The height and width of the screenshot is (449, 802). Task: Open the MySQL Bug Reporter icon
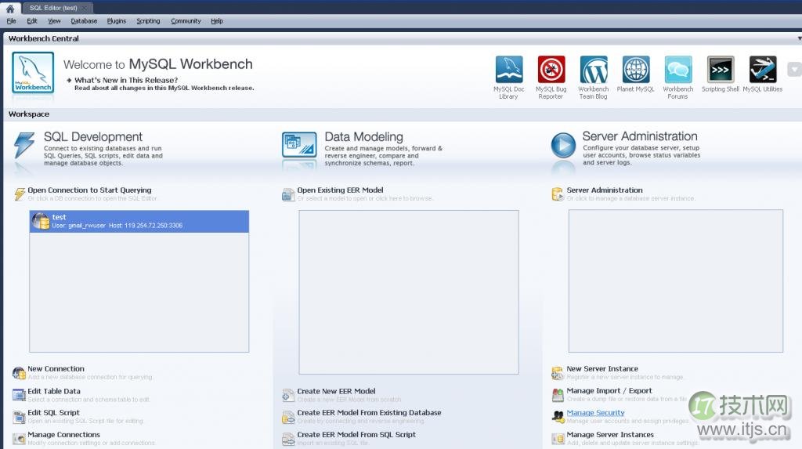pos(551,71)
